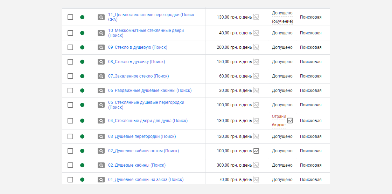392x194 pixels.
Task: Edit 40,00 грн. в день budget cell
Action: click(236, 33)
